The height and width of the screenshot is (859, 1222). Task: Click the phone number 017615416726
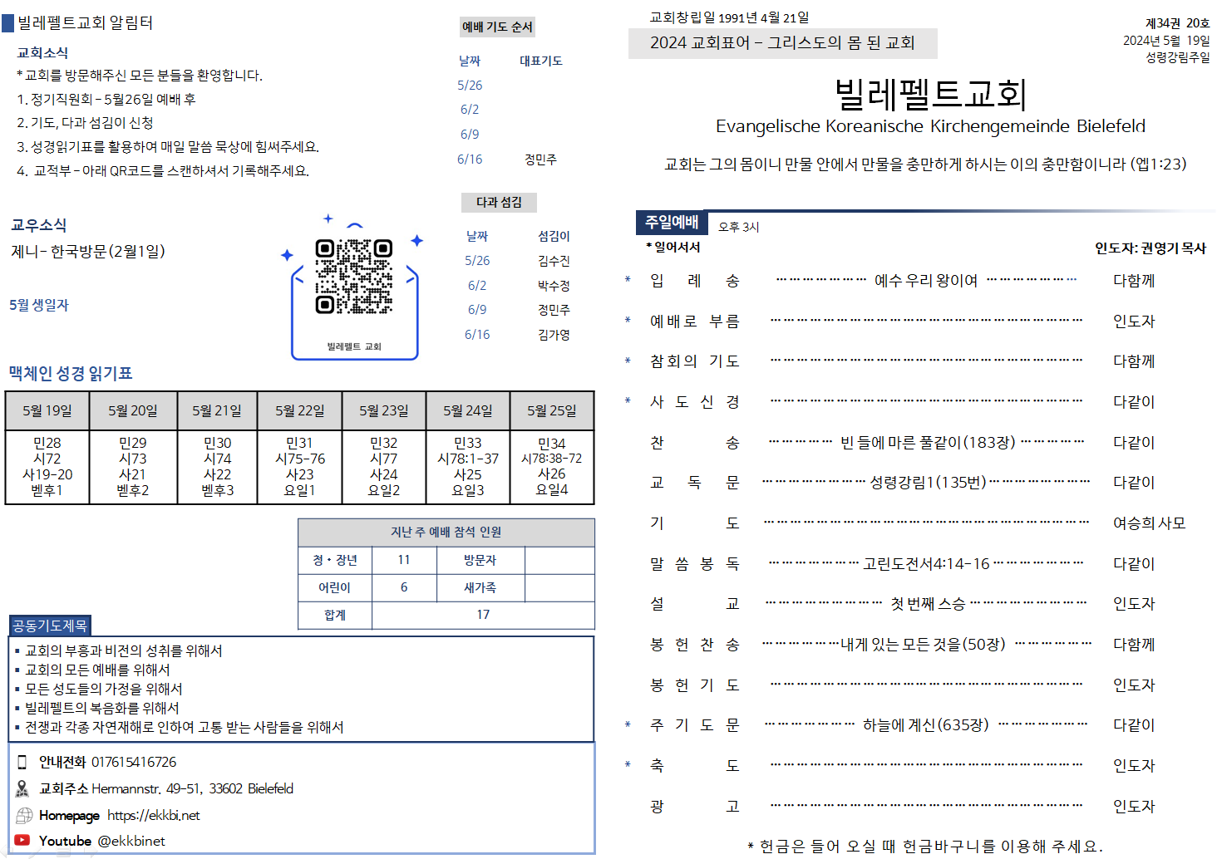click(x=134, y=762)
